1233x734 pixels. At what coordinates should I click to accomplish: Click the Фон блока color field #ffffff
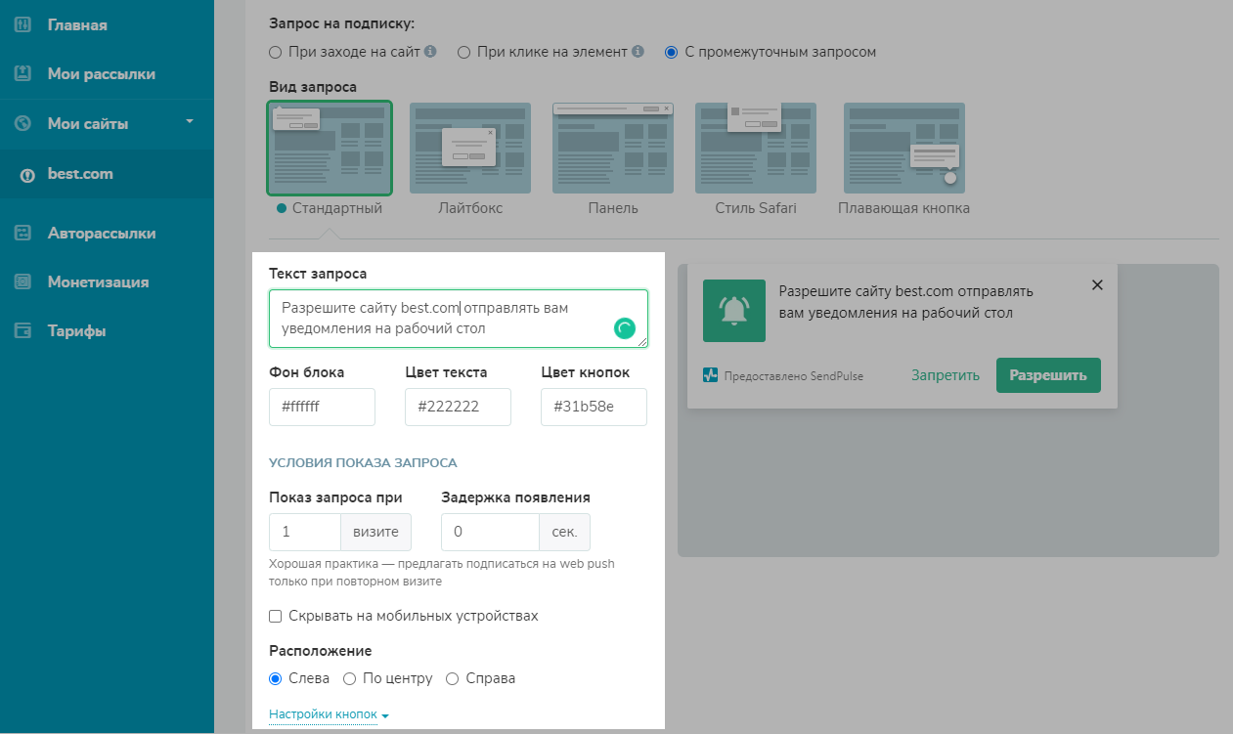(322, 407)
